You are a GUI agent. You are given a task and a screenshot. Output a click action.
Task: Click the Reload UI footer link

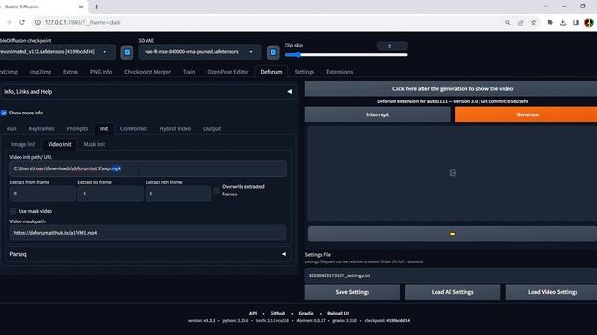[x=338, y=313]
